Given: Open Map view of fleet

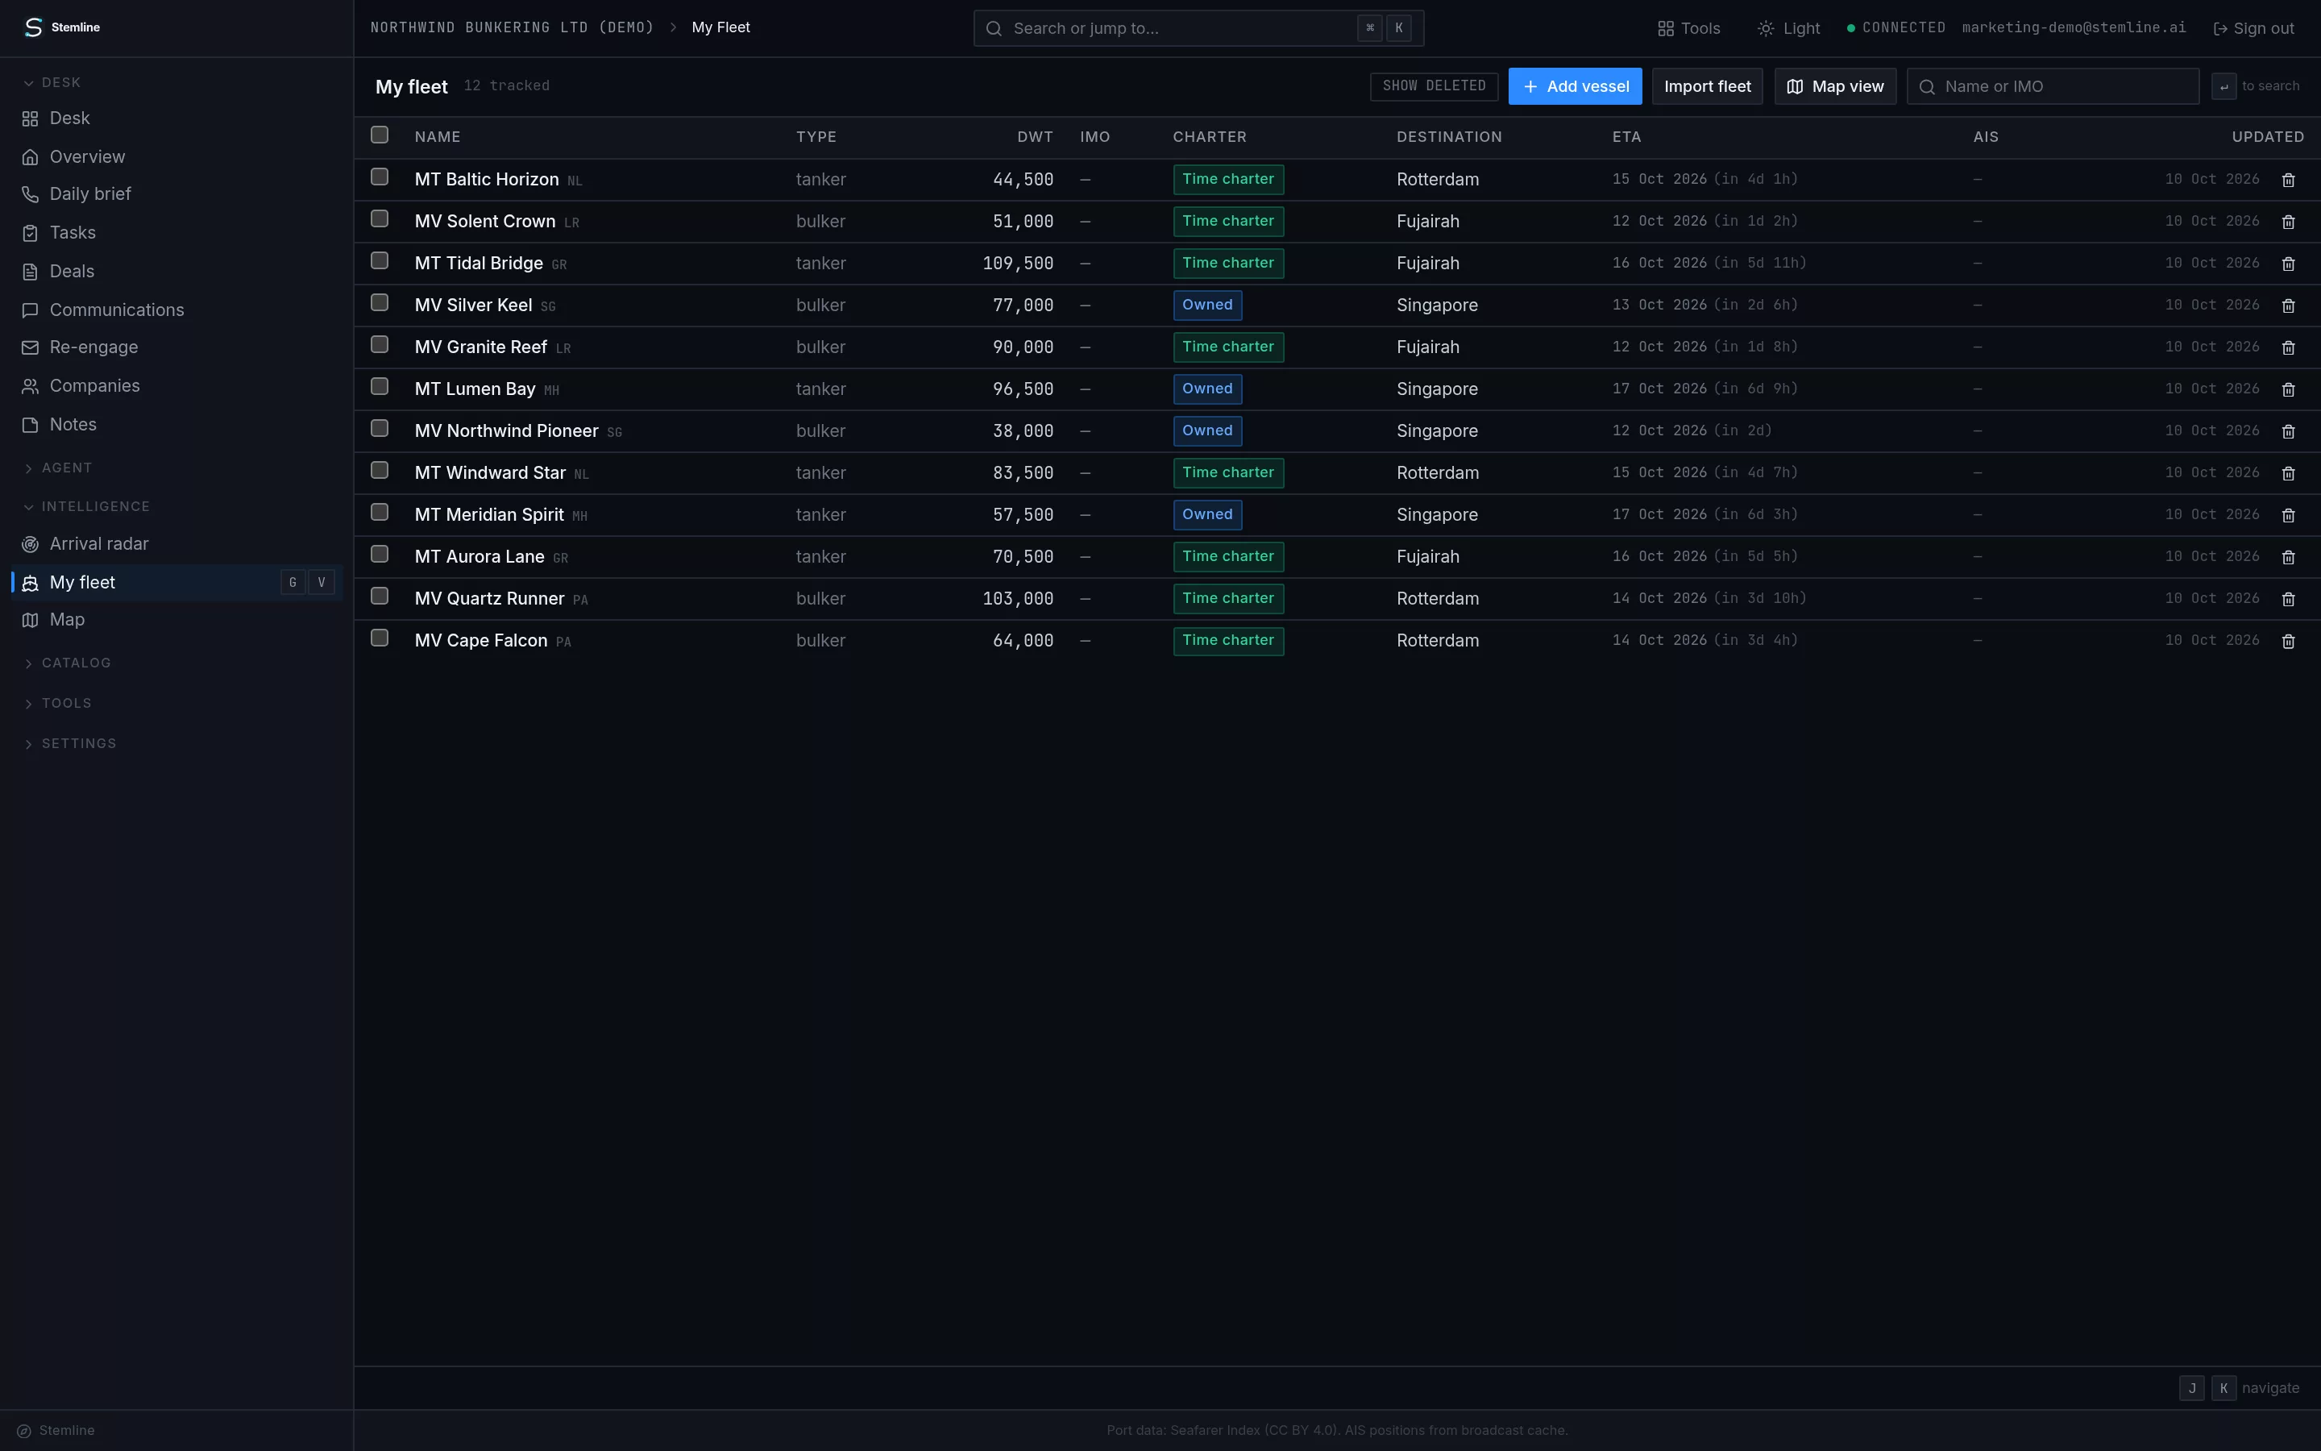Looking at the screenshot, I should pos(1835,86).
